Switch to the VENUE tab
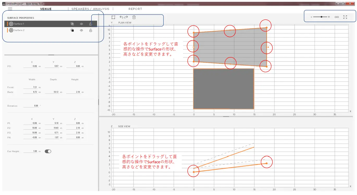Viewport: 357px width, 195px height. [x=46, y=9]
